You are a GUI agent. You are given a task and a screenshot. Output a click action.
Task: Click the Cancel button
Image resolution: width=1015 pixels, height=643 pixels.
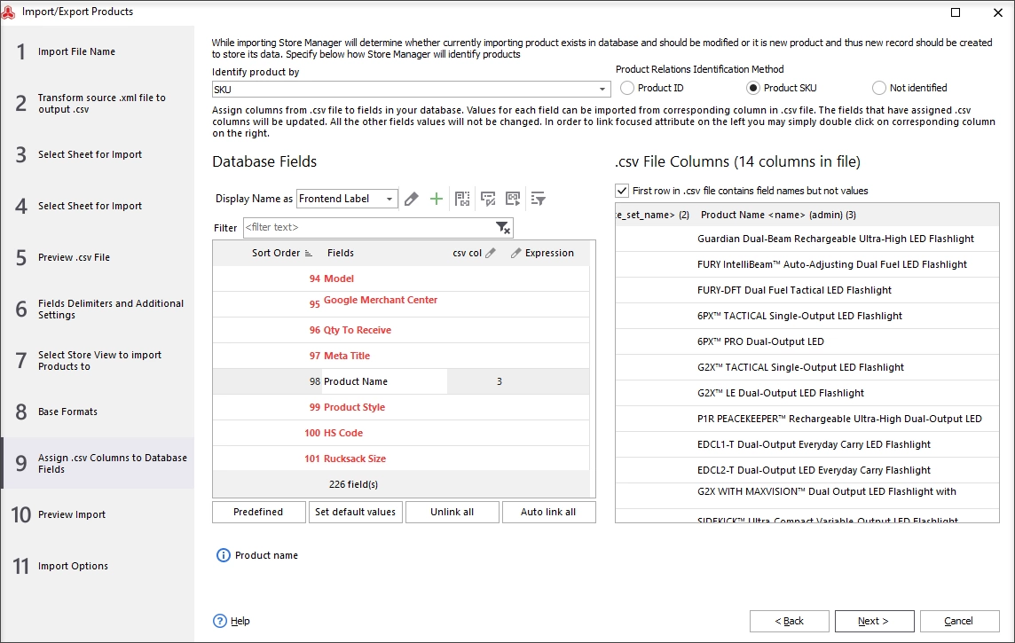click(959, 621)
